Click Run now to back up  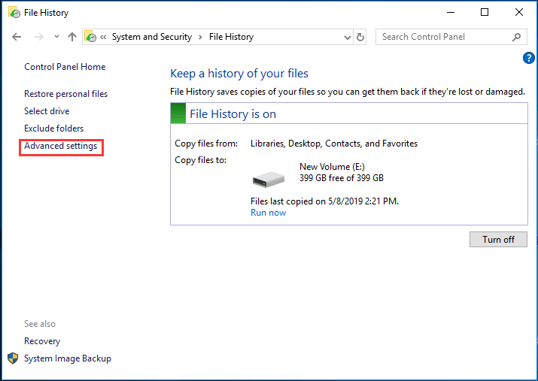coord(269,213)
